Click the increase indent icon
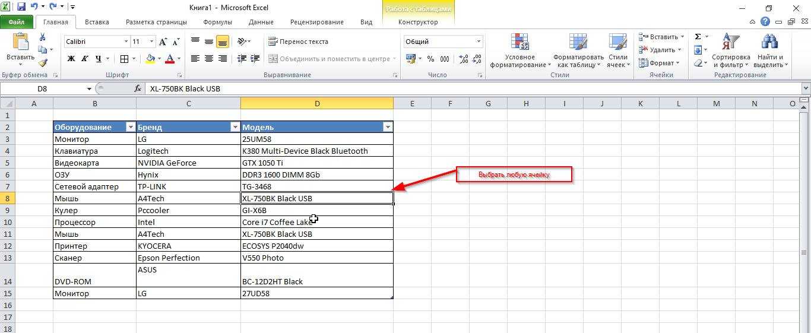The image size is (811, 333). tap(255, 59)
